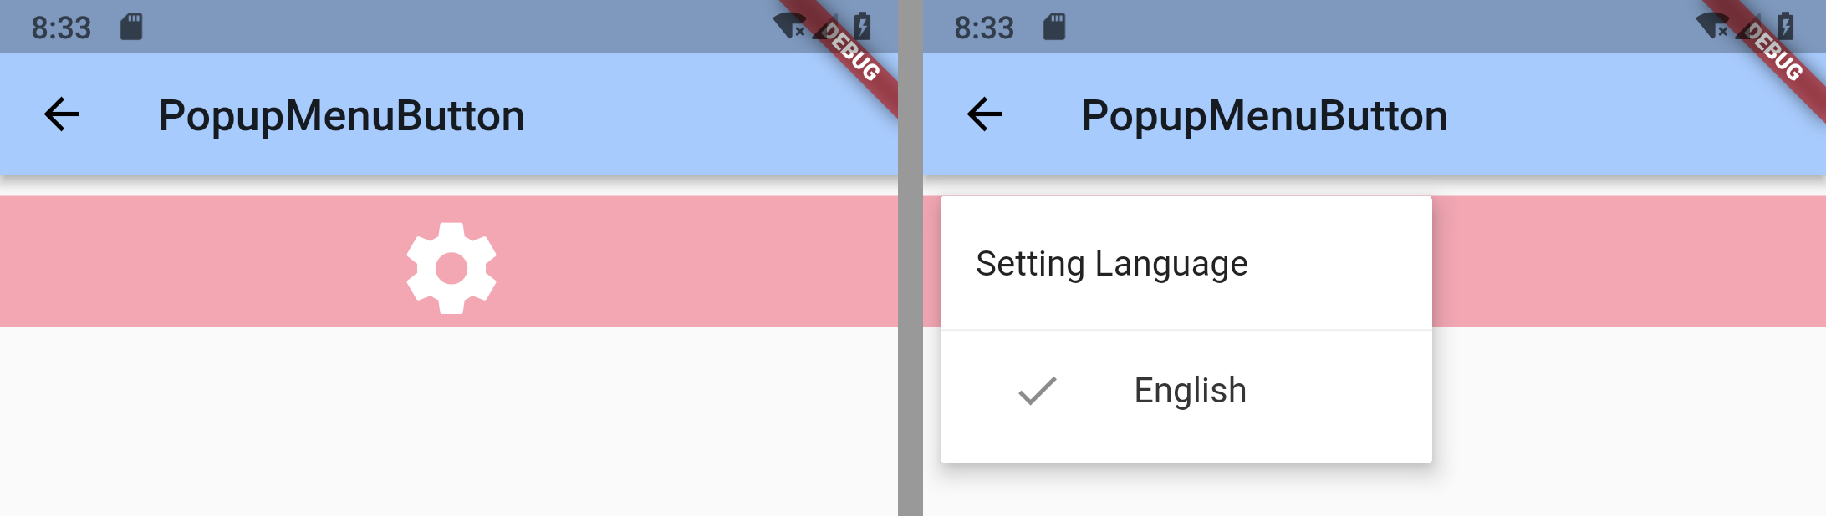Toggle the checkmark beside English

(1037, 391)
